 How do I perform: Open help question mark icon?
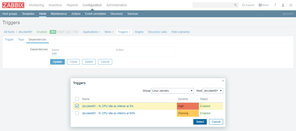pos(275,5)
